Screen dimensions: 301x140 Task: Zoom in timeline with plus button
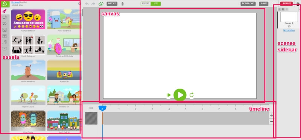pos(271,115)
